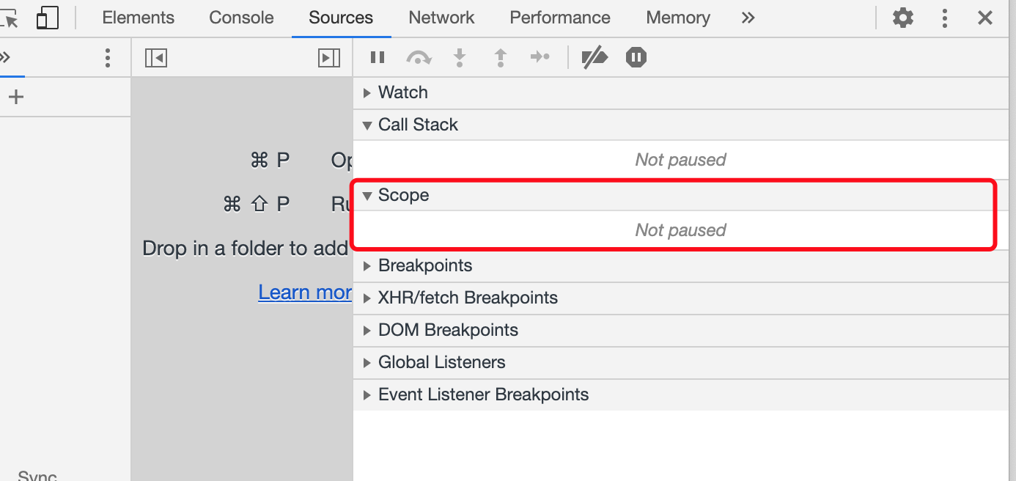Screen dimensions: 1016x481
Task: Hide the debugger pane
Action: click(329, 57)
